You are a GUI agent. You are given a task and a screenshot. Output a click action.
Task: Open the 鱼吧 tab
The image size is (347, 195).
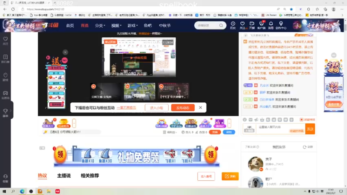pos(147,26)
